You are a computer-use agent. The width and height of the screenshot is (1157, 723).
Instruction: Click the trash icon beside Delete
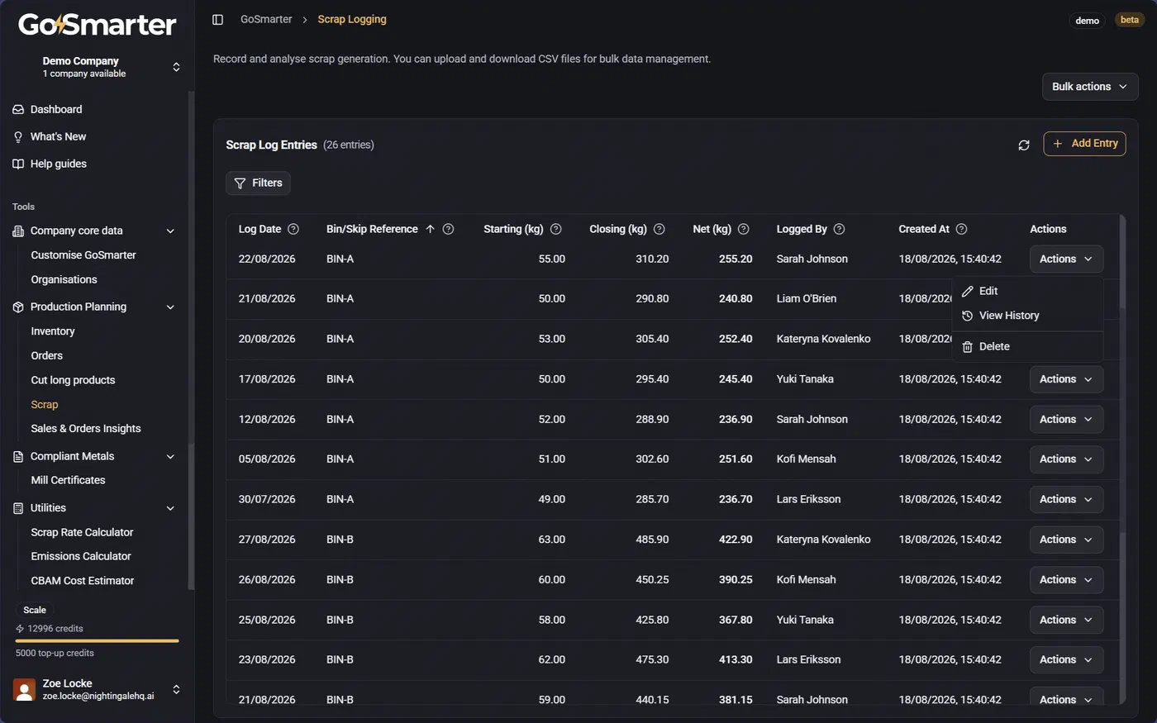[x=968, y=347]
